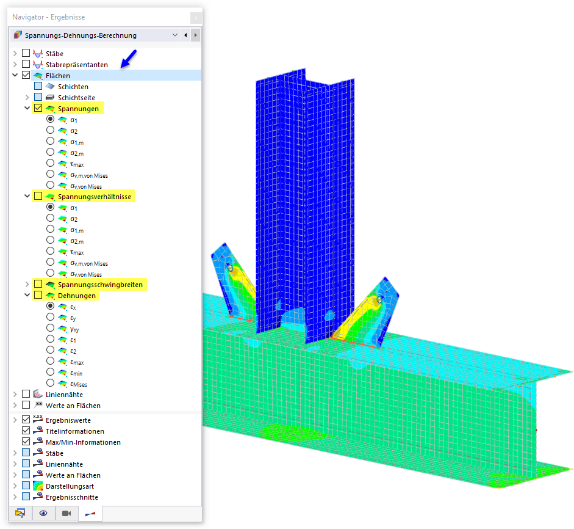Click the εmin strain icon
The height and width of the screenshot is (529, 574).
pos(63,373)
